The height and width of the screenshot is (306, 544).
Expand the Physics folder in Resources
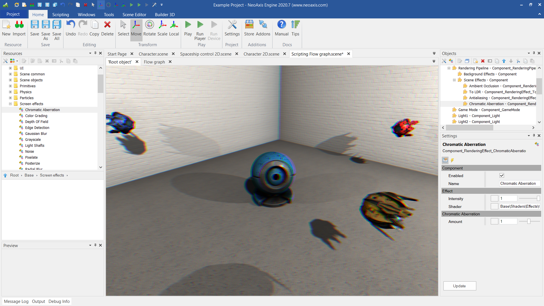10,92
